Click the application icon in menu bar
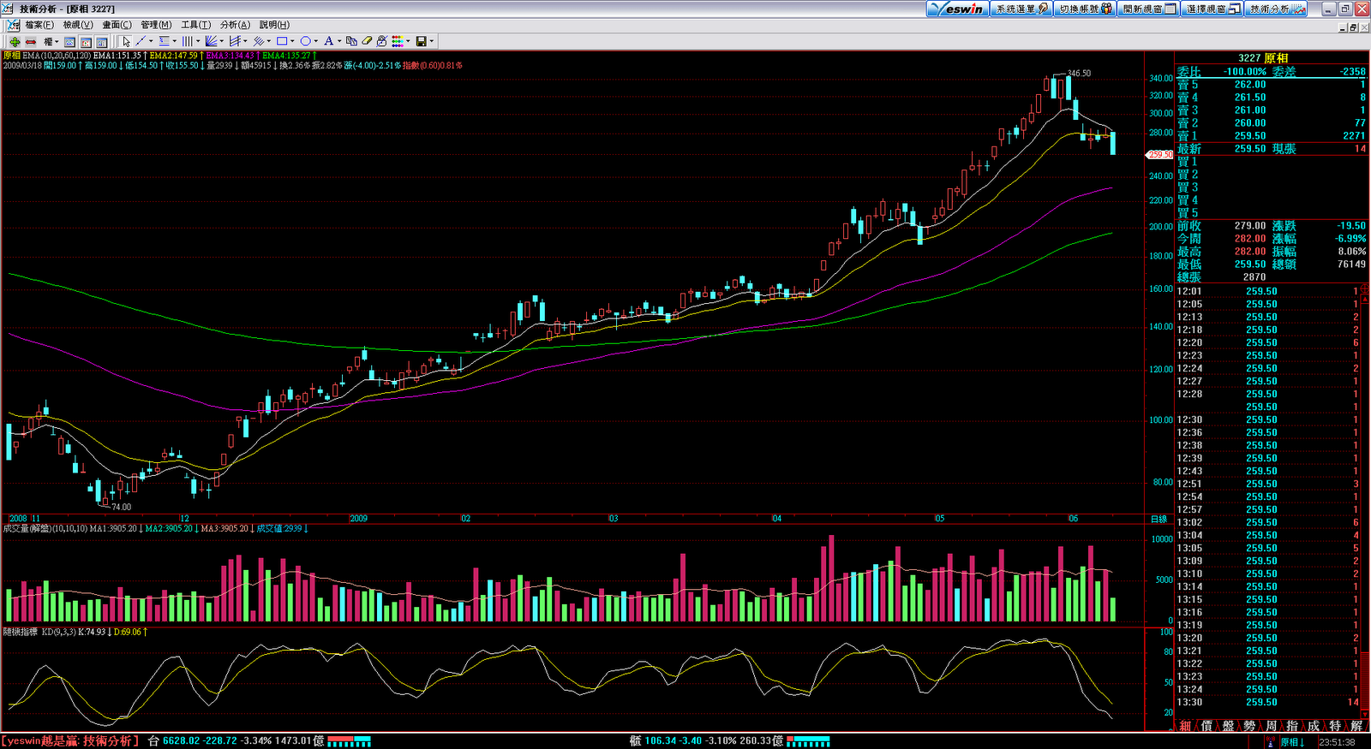Image resolution: width=1371 pixels, height=749 pixels. 13,25
